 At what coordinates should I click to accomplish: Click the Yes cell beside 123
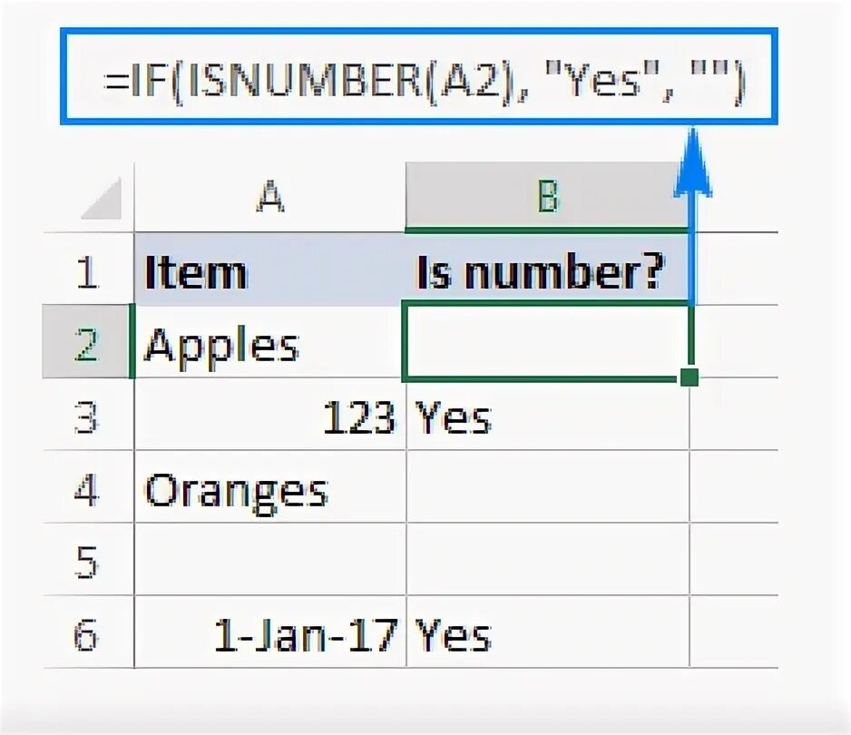pyautogui.click(x=547, y=414)
